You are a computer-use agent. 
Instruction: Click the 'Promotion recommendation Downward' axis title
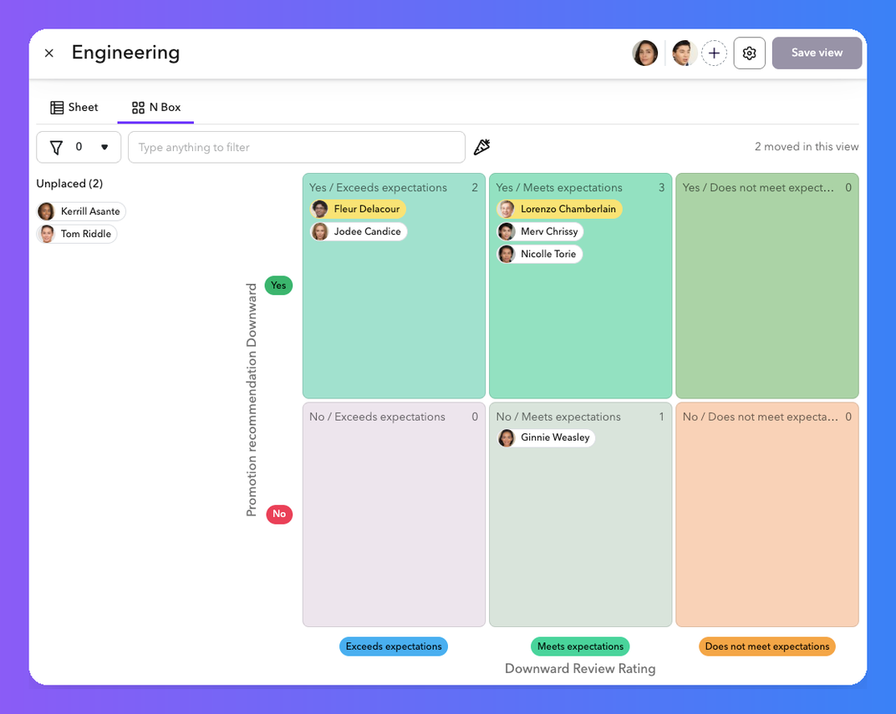252,399
